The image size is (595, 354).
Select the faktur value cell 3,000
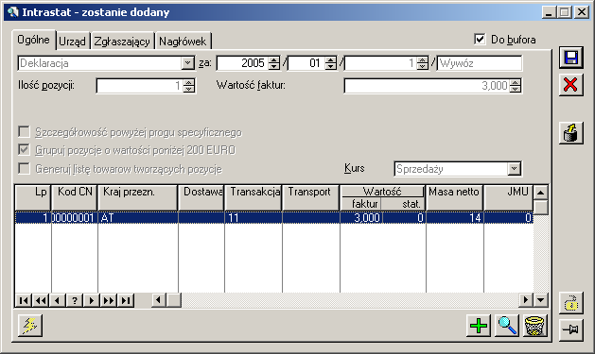click(361, 218)
